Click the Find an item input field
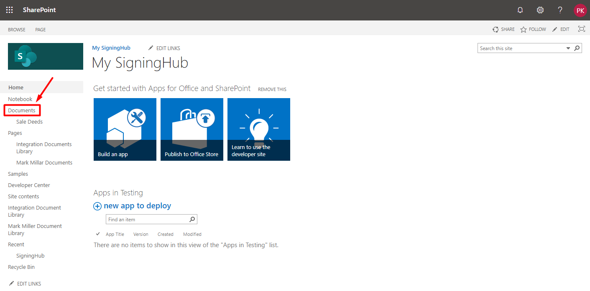This screenshot has height=291, width=590. (x=146, y=219)
